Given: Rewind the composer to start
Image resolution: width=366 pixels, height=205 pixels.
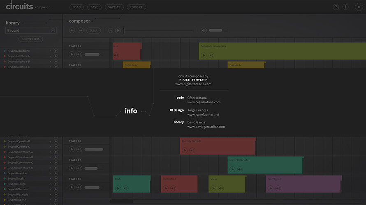Looking at the screenshot, I should coord(110,30).
